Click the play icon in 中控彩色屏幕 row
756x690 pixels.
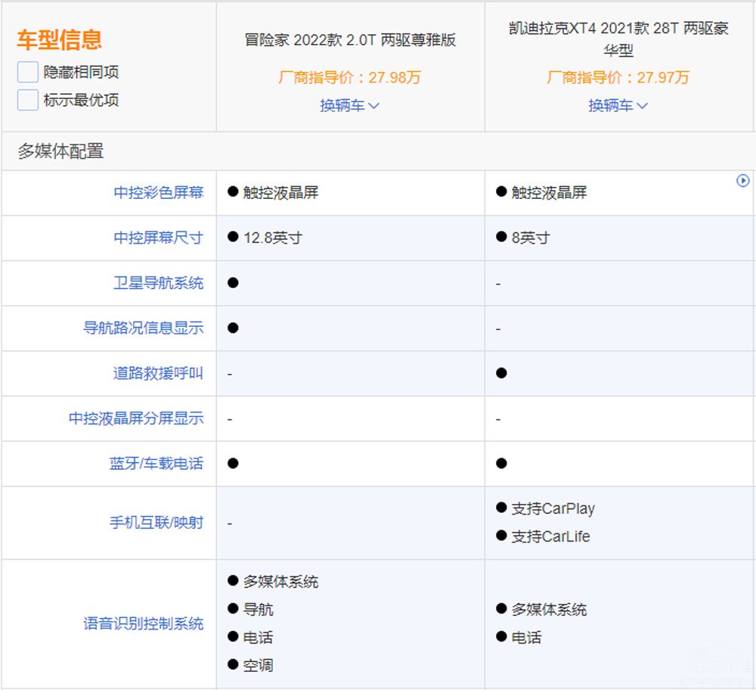tap(742, 181)
